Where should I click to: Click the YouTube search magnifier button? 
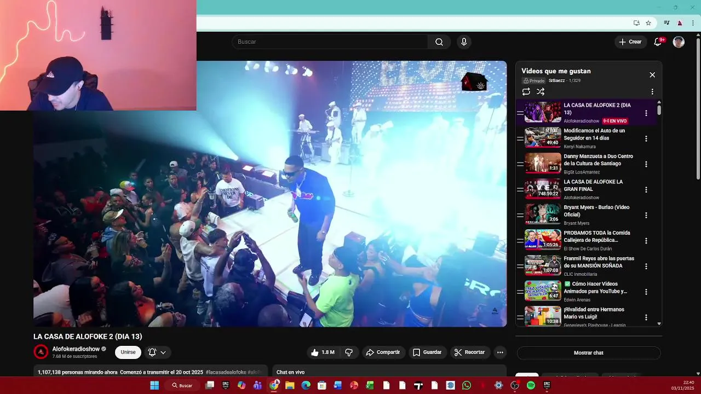439,42
